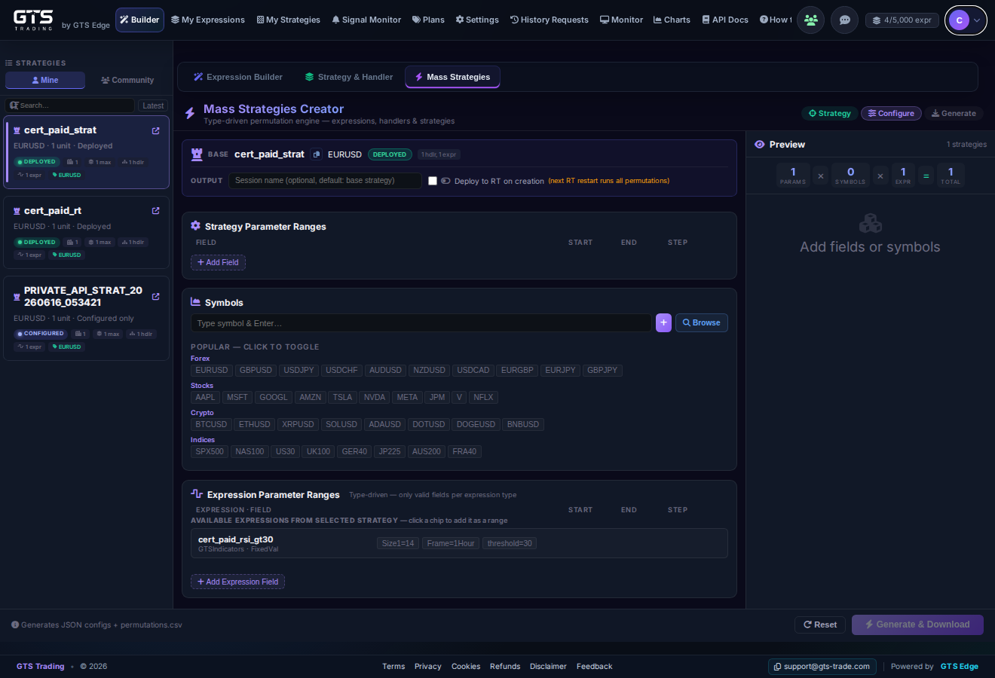The width and height of the screenshot is (995, 678).
Task: Click the search icon in strategies search
Action: 14,105
